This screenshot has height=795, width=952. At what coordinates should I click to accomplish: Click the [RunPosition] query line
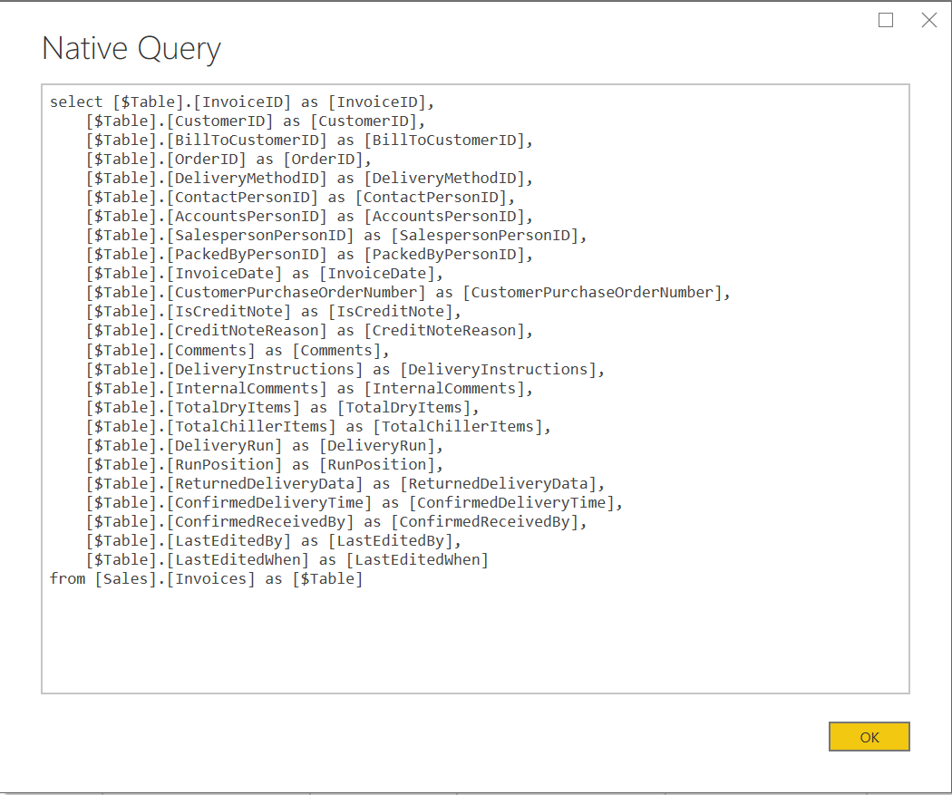click(x=264, y=465)
